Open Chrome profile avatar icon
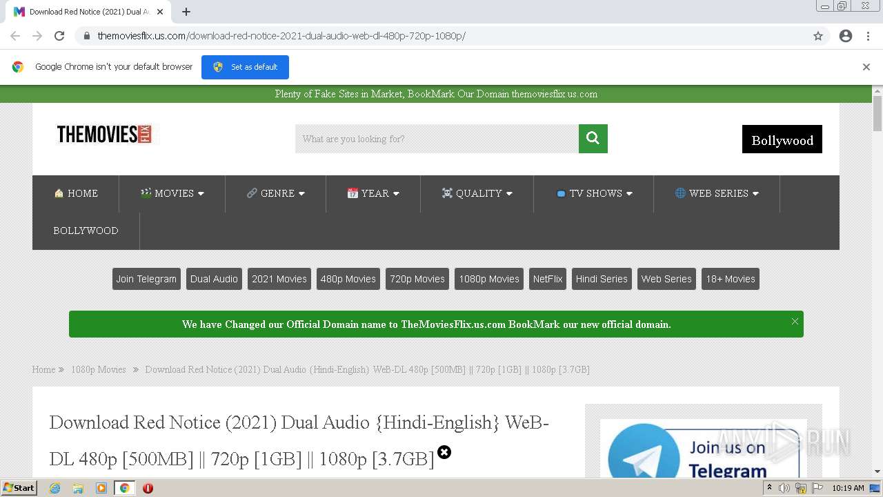Viewport: 883px width, 497px height. (x=846, y=36)
